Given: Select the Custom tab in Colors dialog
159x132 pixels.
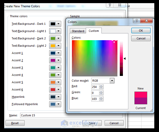Looking at the screenshot, I should 94,31.
